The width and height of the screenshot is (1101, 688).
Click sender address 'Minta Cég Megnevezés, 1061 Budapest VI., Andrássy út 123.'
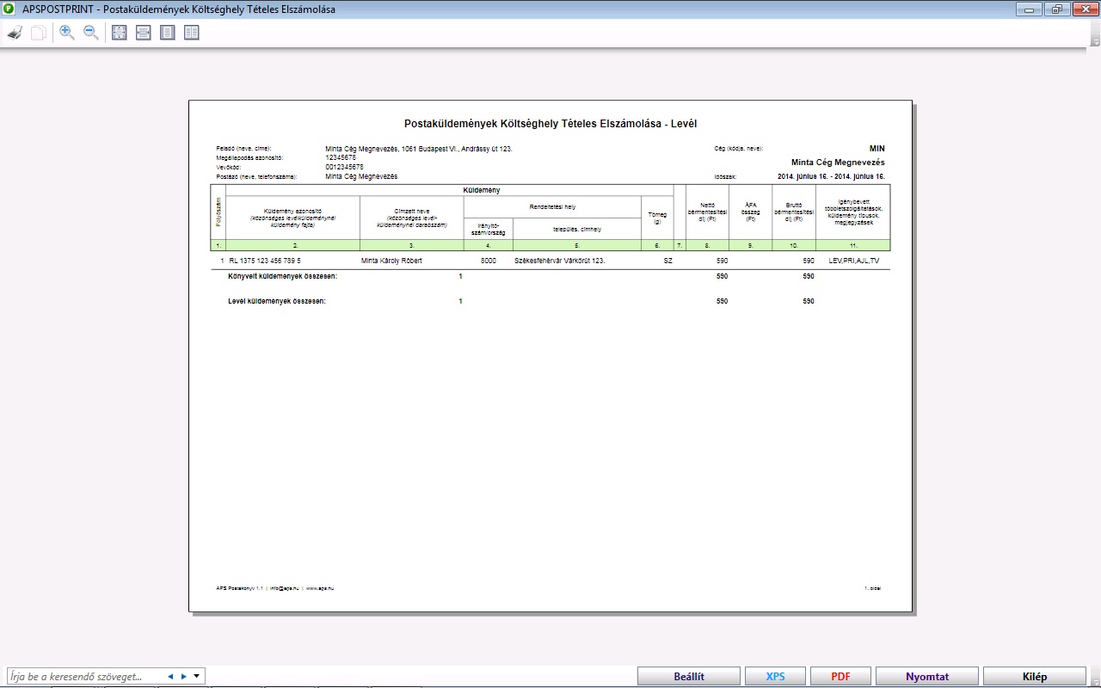[419, 149]
